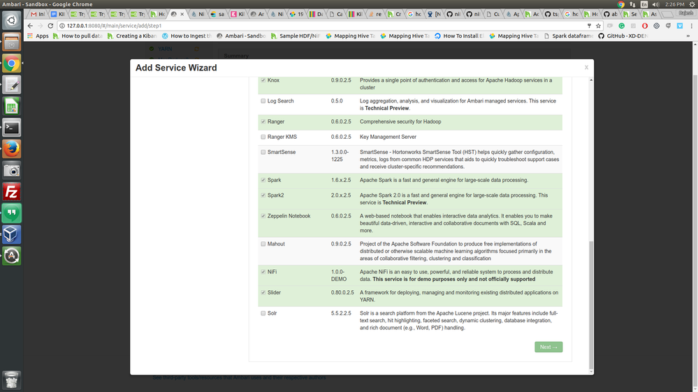Open LibreOffice Calc from the dock
The height and width of the screenshot is (392, 698).
12,106
